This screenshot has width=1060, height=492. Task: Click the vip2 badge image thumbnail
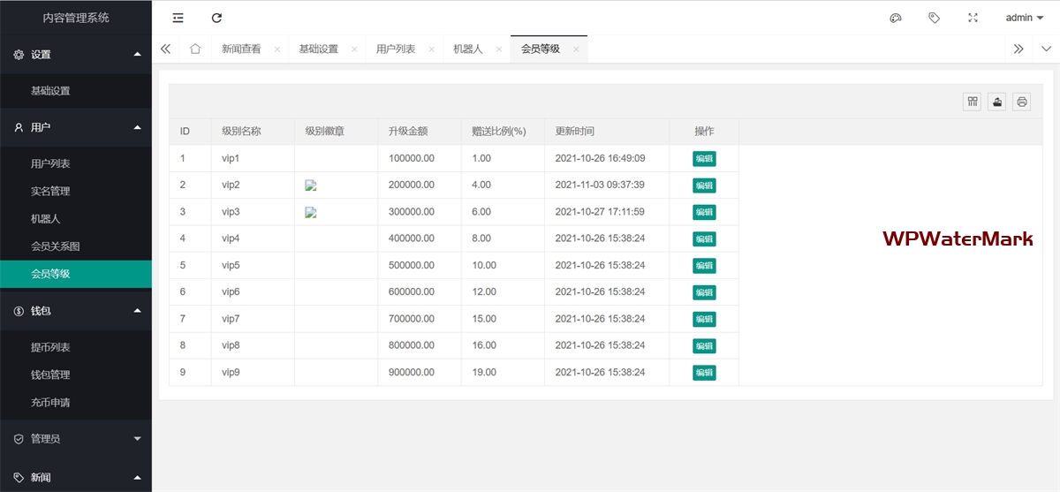311,185
